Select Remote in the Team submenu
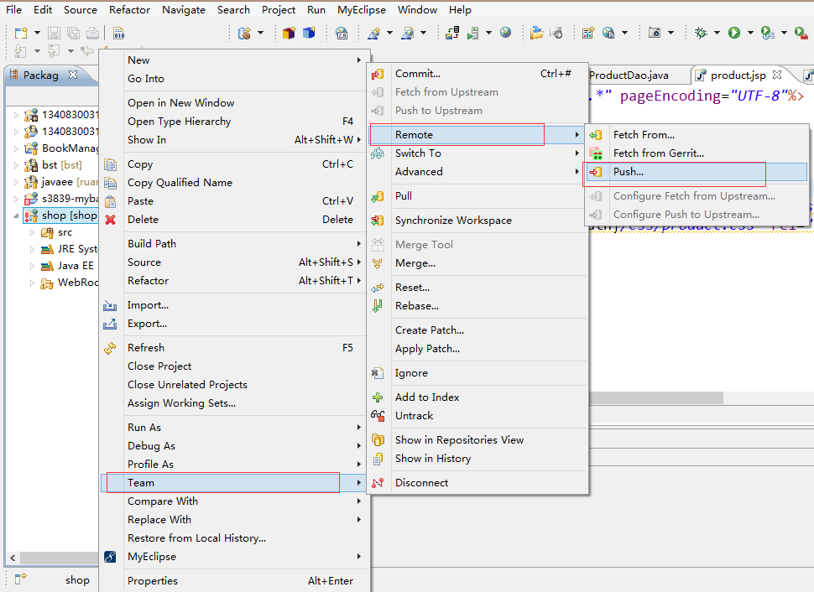Screen dimensions: 814x592 tap(477, 135)
